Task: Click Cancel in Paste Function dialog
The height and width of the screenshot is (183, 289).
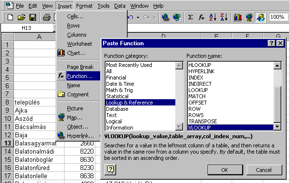Action: [x=264, y=170]
